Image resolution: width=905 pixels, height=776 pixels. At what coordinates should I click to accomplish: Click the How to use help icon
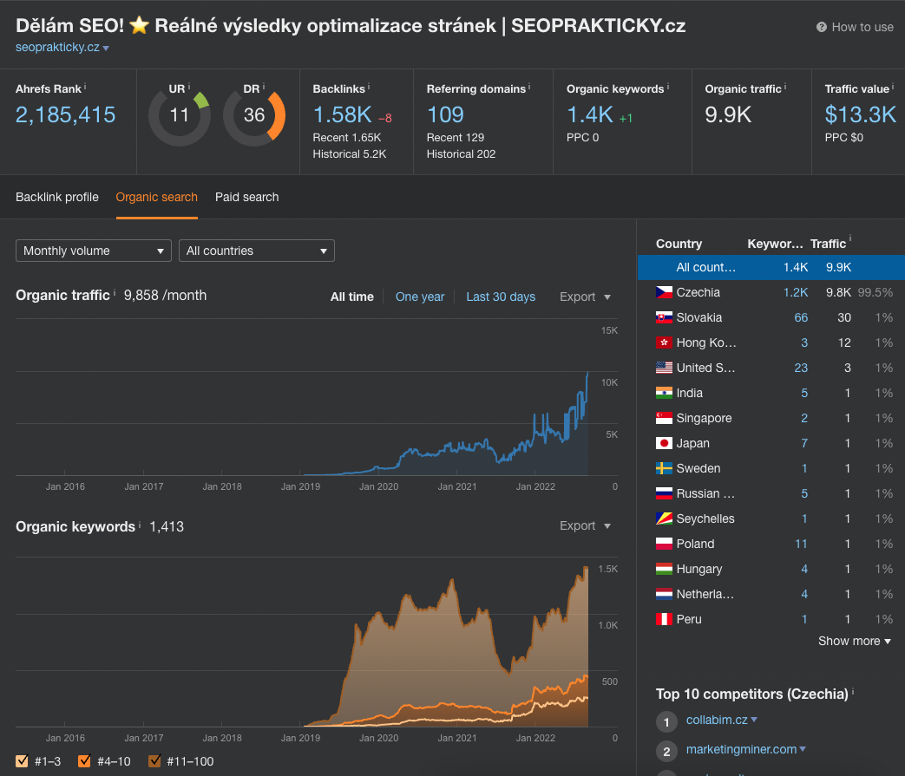(x=822, y=27)
